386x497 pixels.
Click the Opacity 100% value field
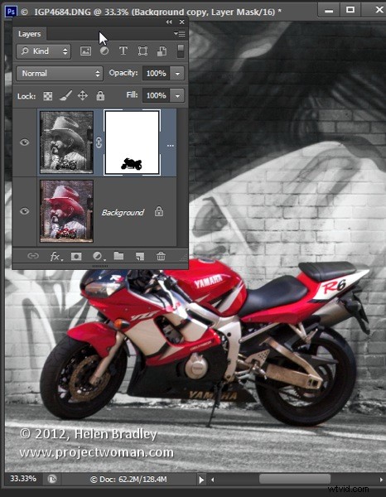coord(156,74)
